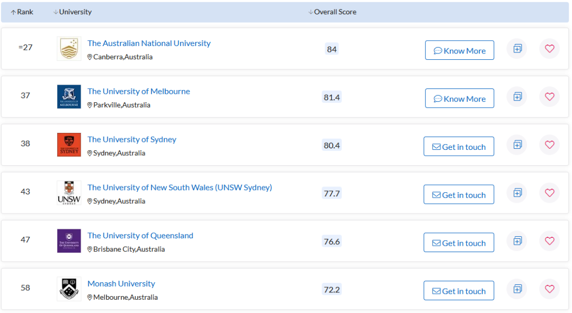Click the rank value 38
The width and height of the screenshot is (572, 313).
pos(25,144)
